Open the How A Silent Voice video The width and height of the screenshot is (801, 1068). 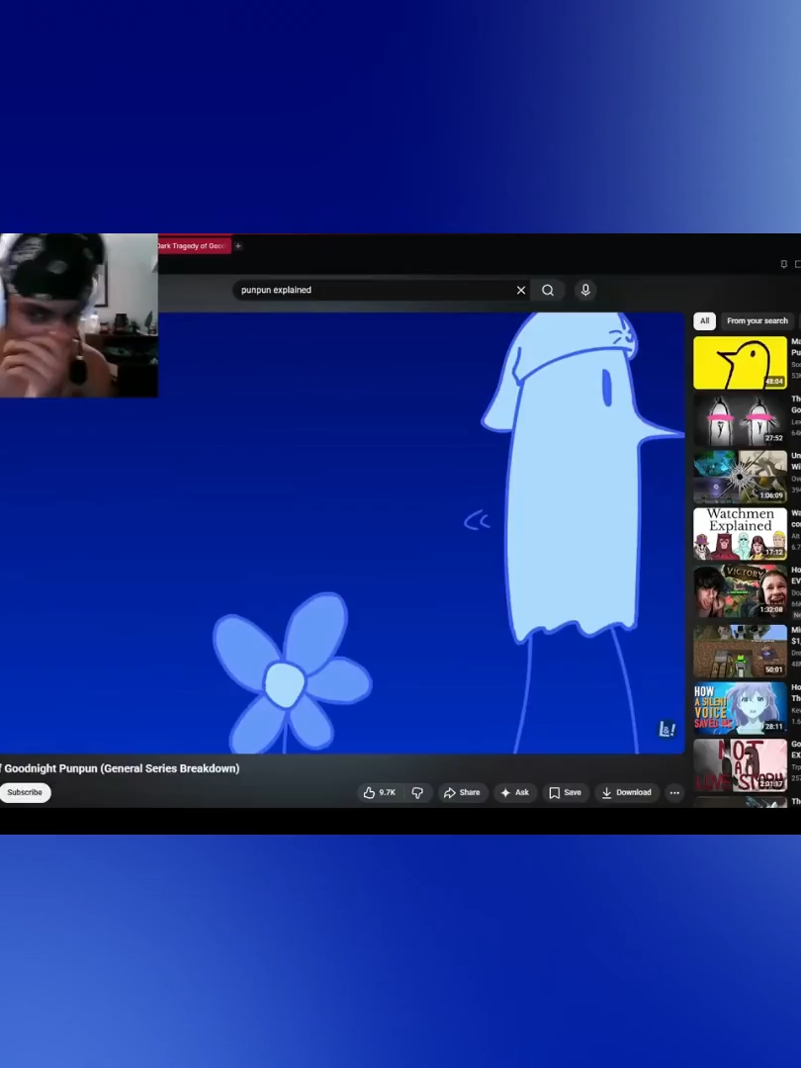click(x=740, y=708)
